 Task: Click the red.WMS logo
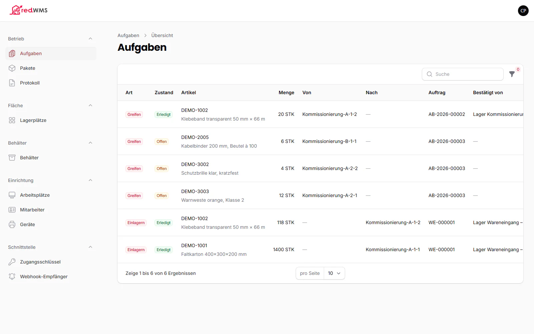click(29, 10)
